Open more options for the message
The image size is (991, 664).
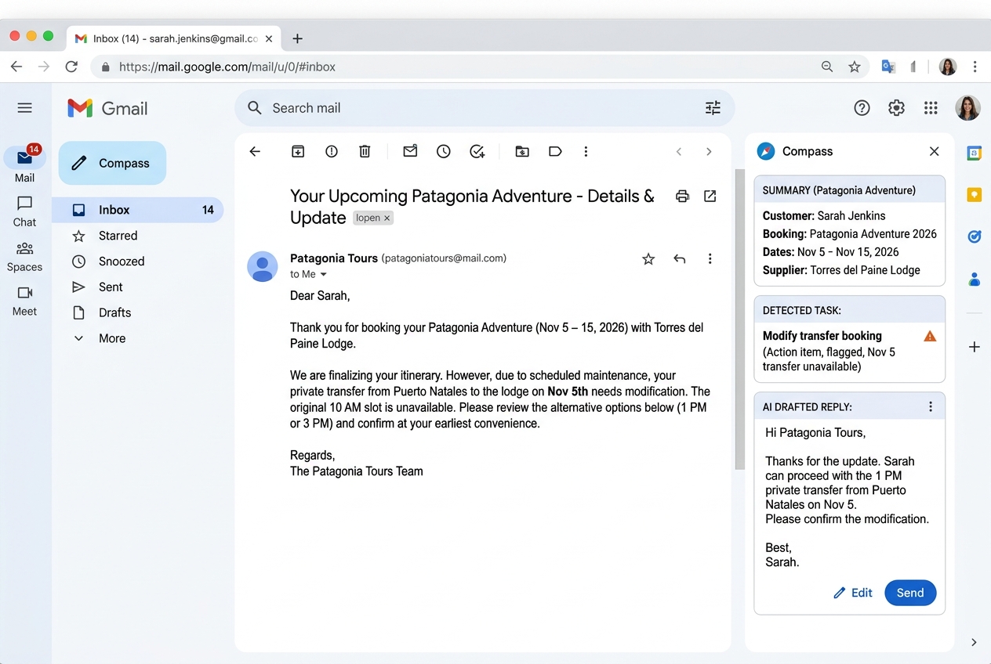pyautogui.click(x=710, y=259)
